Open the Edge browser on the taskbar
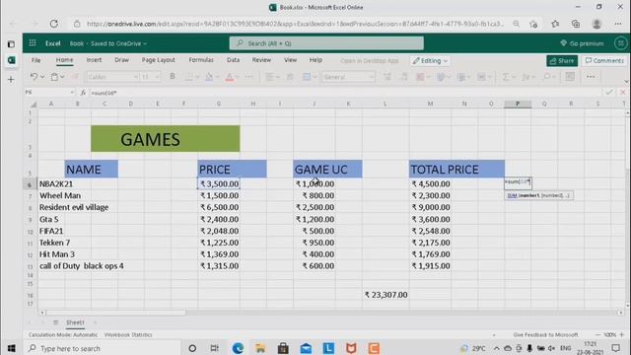 coord(238,348)
